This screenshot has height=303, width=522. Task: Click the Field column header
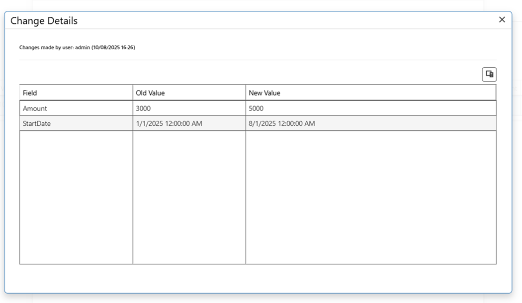30,93
